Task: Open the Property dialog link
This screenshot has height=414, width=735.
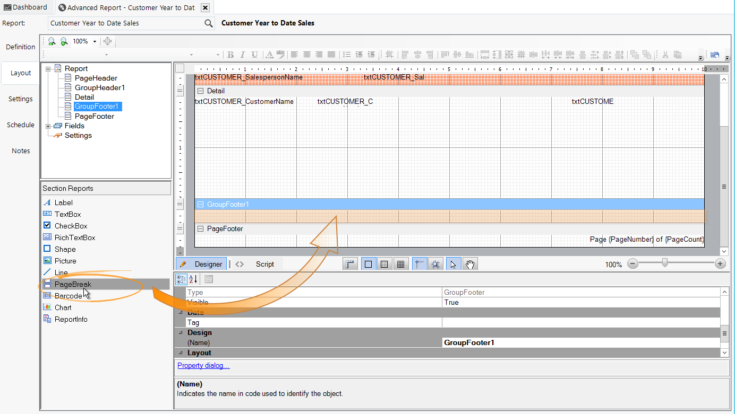Action: click(203, 366)
